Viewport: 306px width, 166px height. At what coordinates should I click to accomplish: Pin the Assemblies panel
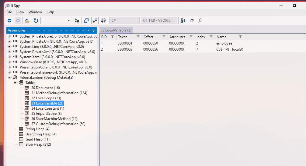click(x=93, y=30)
